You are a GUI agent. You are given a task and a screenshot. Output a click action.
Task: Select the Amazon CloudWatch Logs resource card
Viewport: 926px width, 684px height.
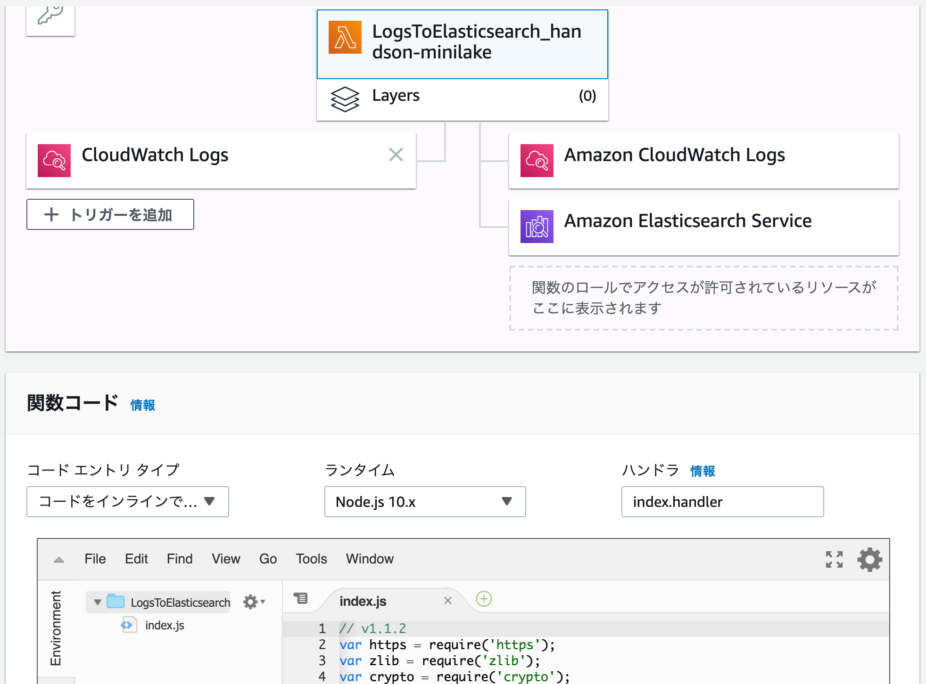(704, 161)
